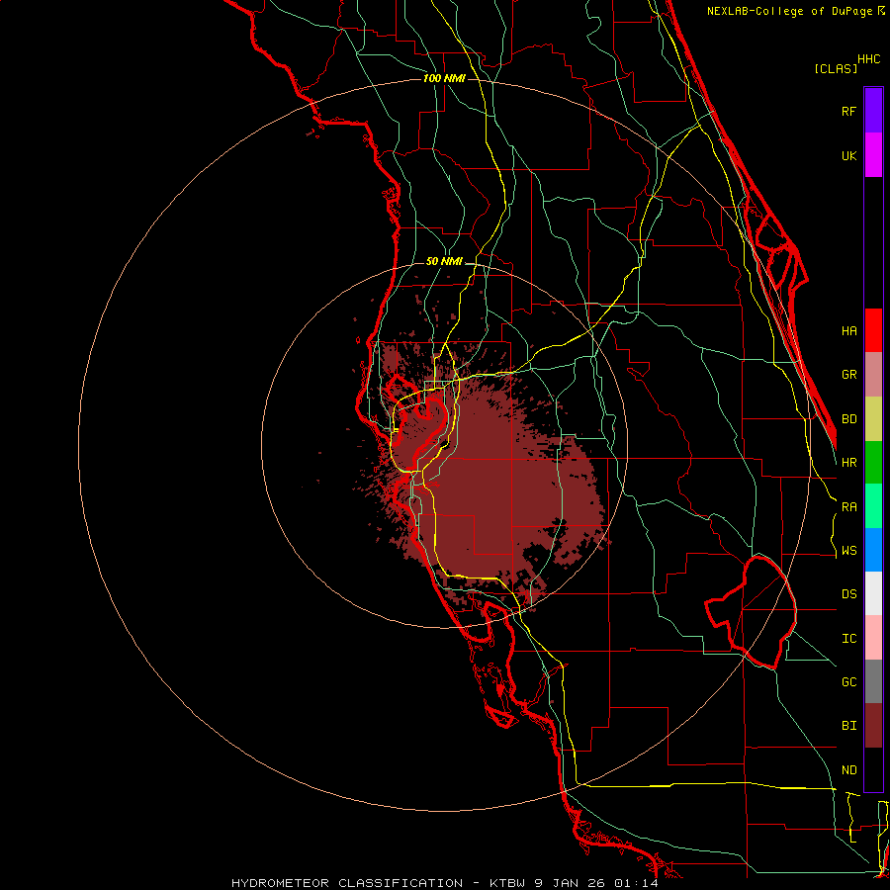Click the 9 JAN 26 date stamp

tap(571, 883)
